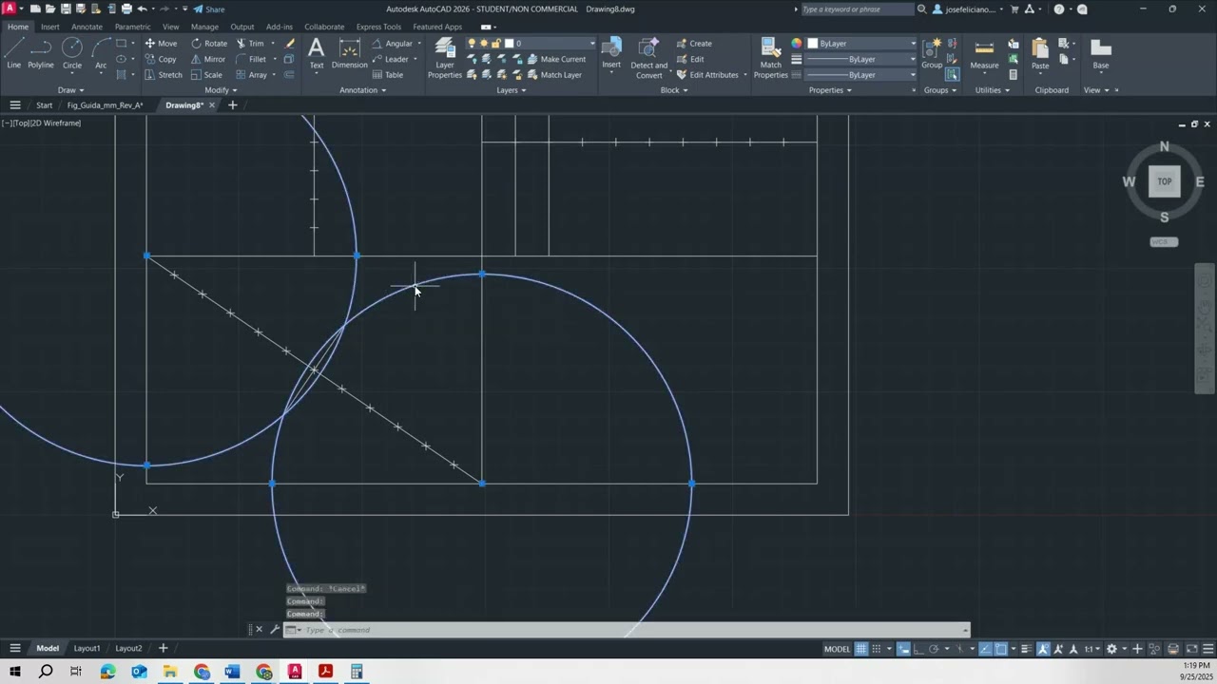Expand the Utilities panel

[x=992, y=90]
